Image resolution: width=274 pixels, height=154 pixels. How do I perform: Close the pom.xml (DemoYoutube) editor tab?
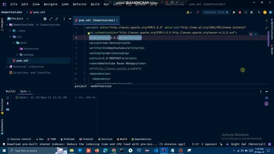(x=117, y=21)
